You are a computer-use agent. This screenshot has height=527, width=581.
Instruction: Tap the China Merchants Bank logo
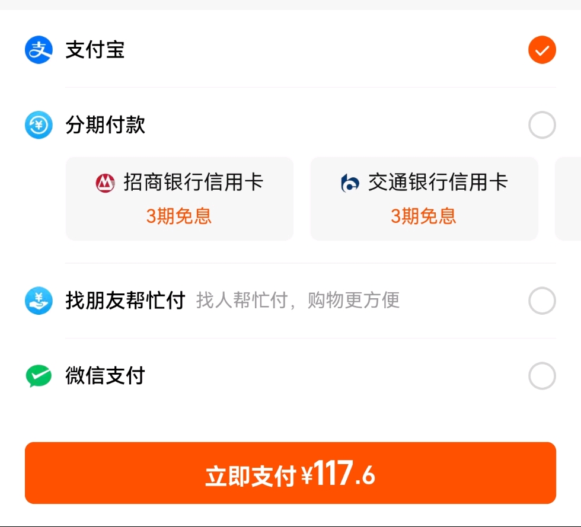pos(106,183)
